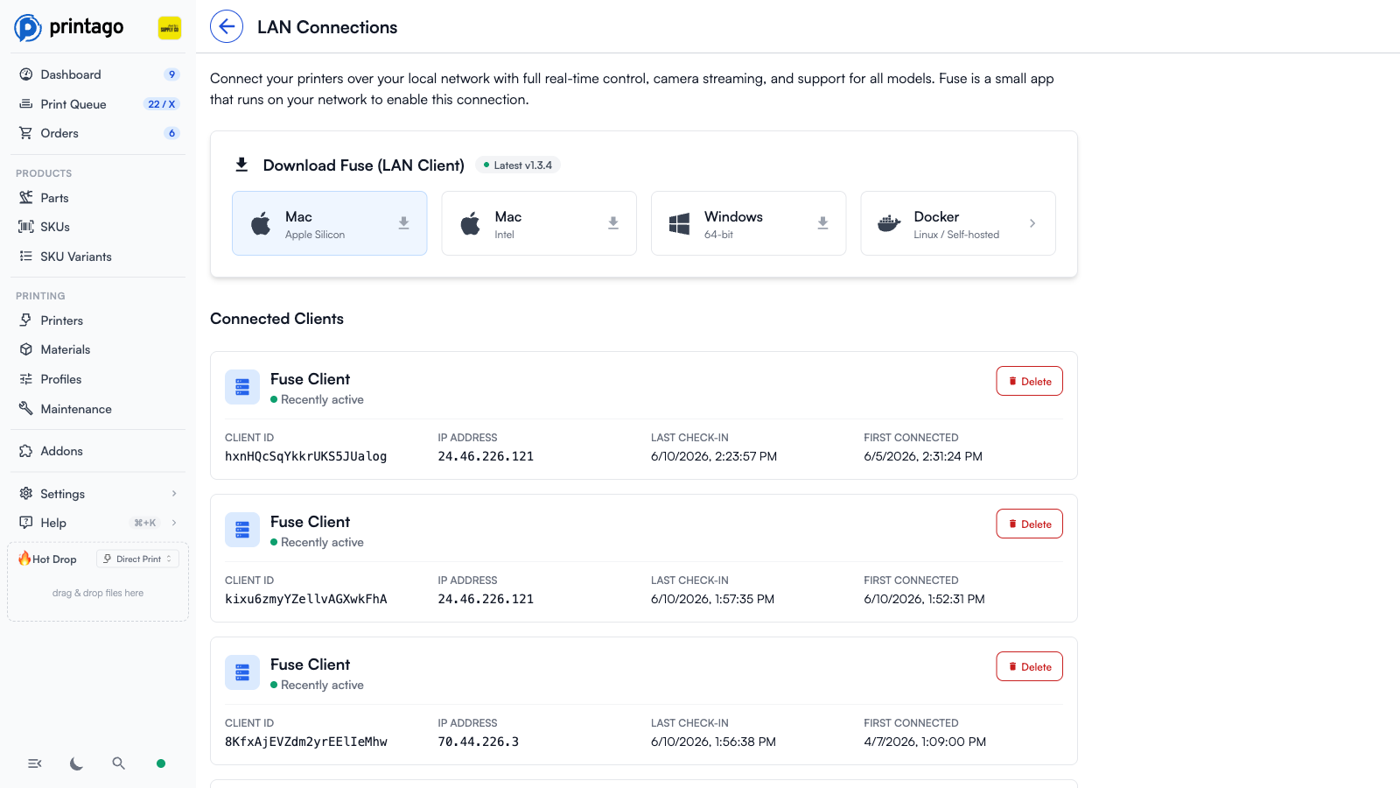This screenshot has width=1400, height=788.
Task: Click the Download Fuse heading download icon
Action: (241, 165)
